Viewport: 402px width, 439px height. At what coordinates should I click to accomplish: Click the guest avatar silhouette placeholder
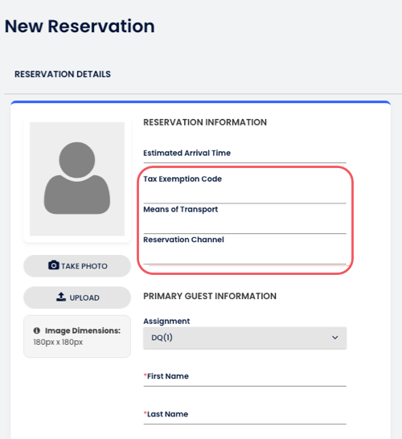(x=77, y=178)
